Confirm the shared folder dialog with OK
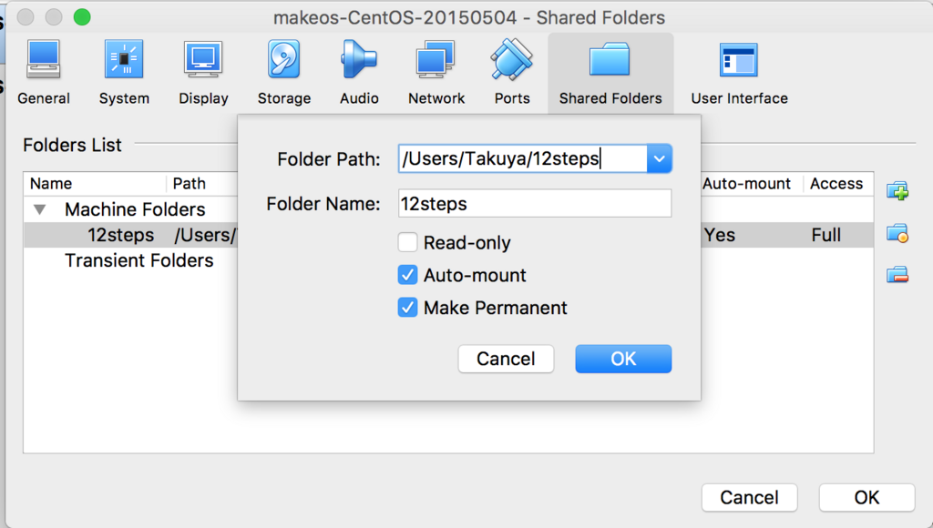This screenshot has width=933, height=528. [623, 359]
